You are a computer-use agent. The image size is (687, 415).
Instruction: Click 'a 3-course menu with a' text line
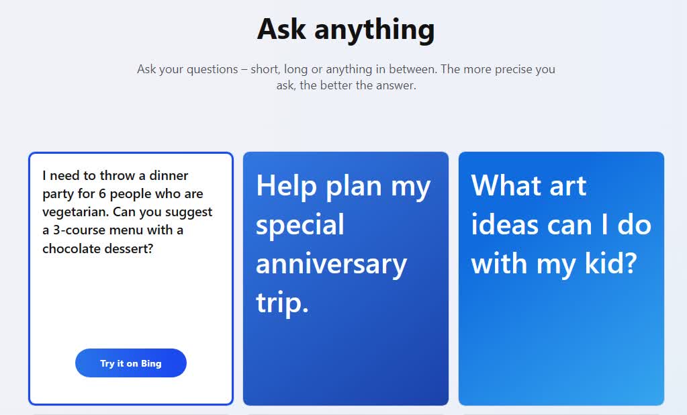113,230
